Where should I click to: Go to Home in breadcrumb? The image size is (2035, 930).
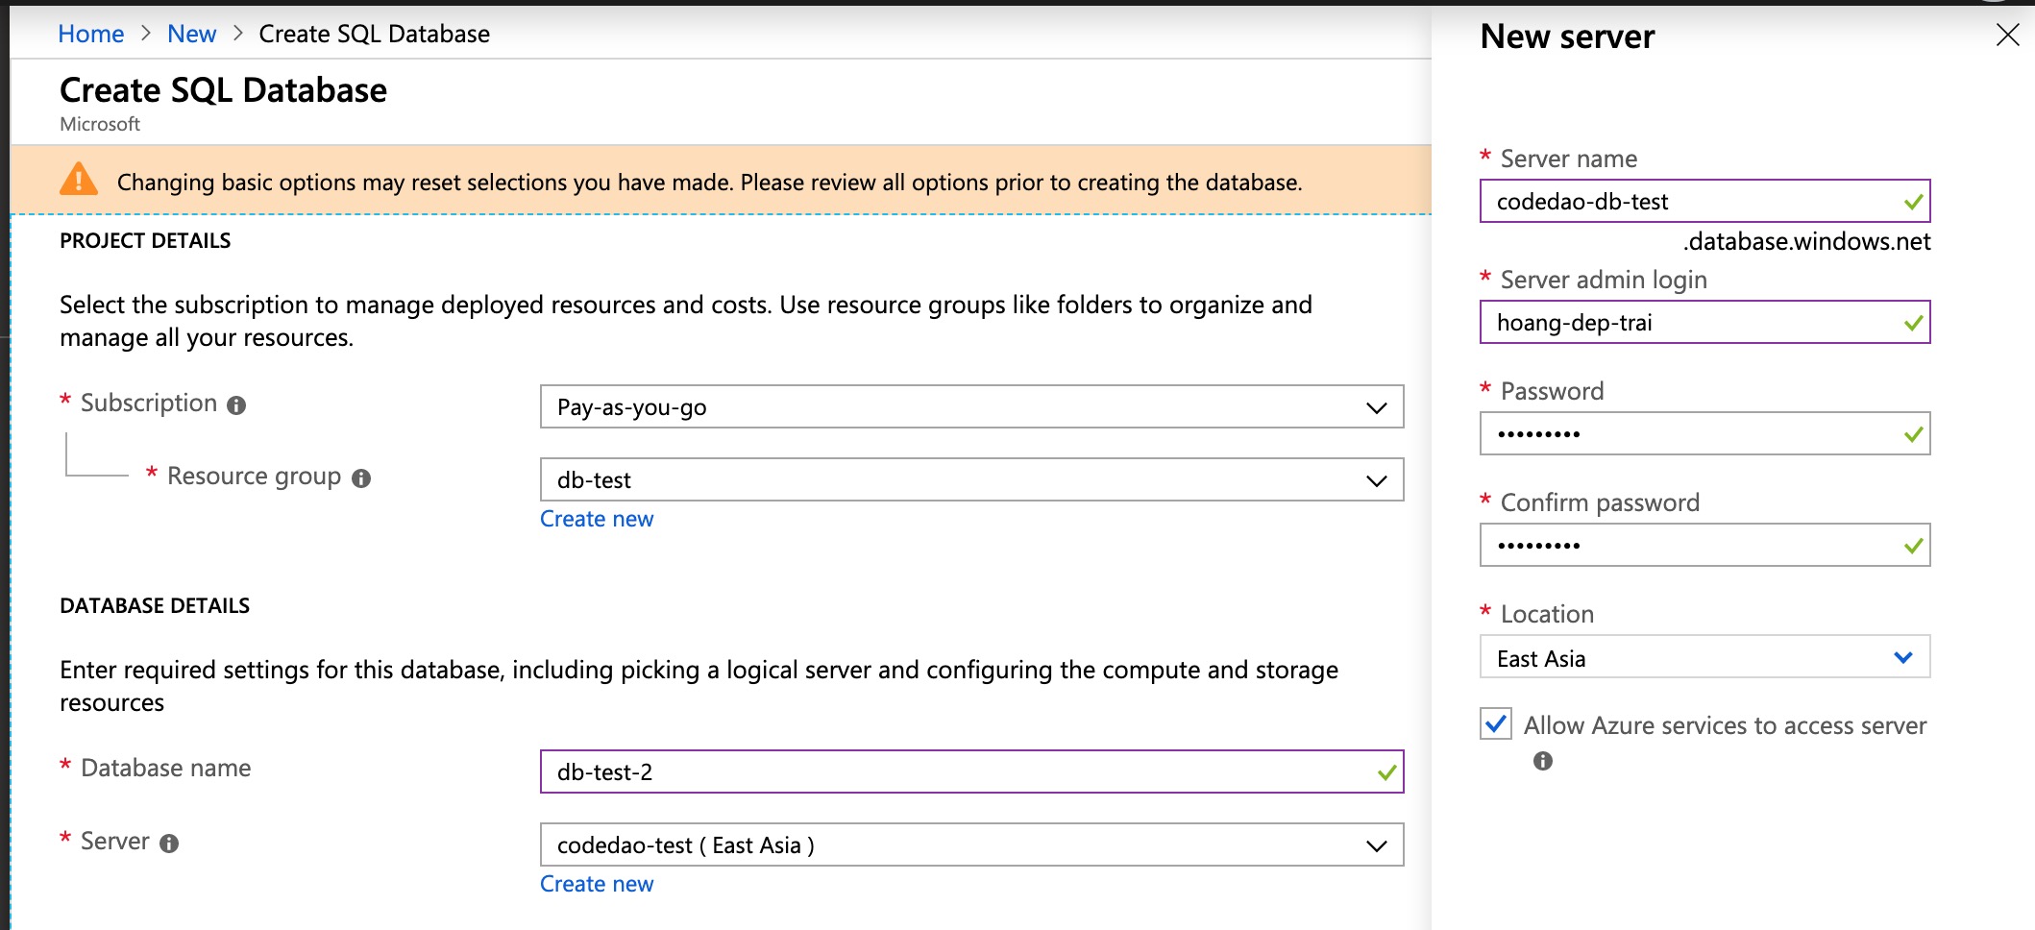click(90, 34)
